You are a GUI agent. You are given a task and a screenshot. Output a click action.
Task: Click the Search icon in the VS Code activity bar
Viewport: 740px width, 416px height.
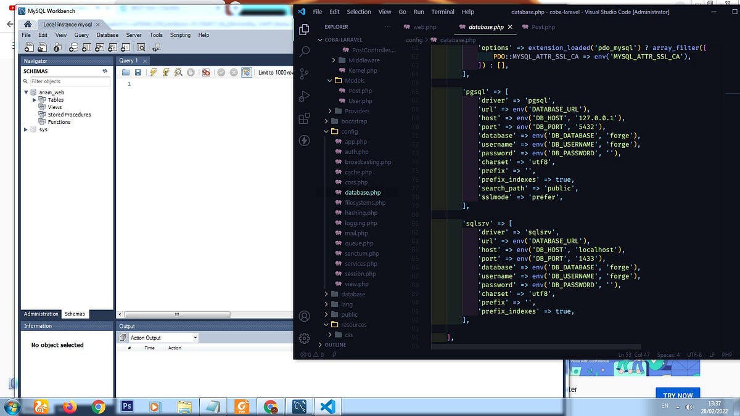[x=304, y=51]
